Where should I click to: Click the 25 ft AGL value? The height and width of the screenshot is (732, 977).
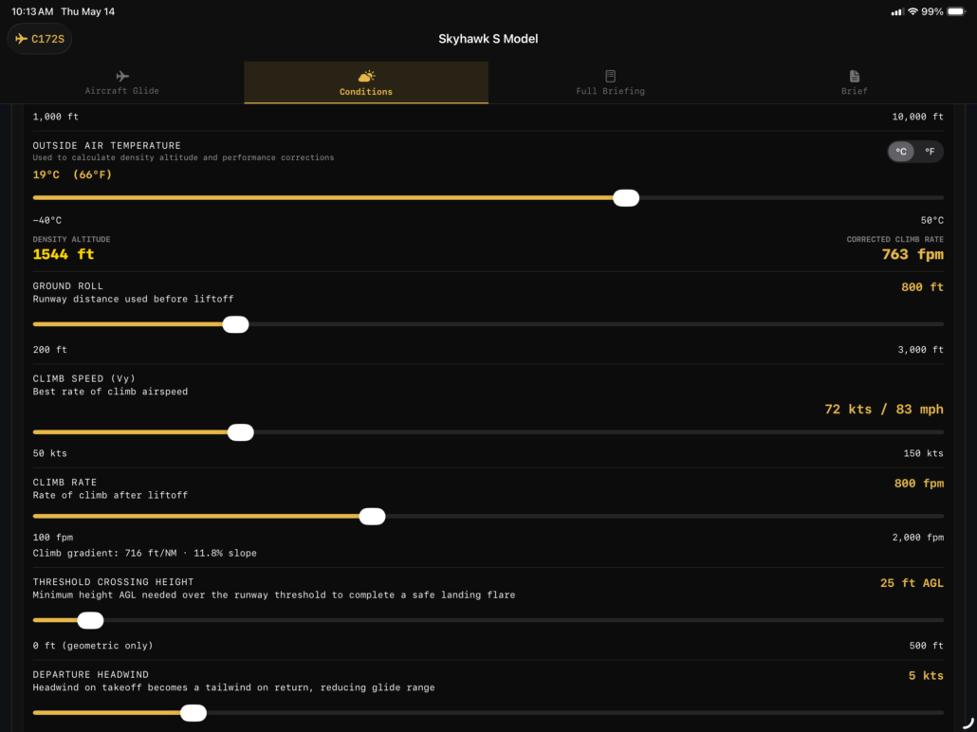click(x=912, y=583)
